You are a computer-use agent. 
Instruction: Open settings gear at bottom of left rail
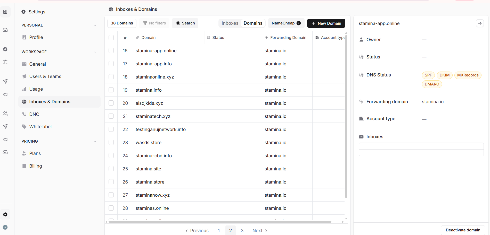tap(5, 214)
